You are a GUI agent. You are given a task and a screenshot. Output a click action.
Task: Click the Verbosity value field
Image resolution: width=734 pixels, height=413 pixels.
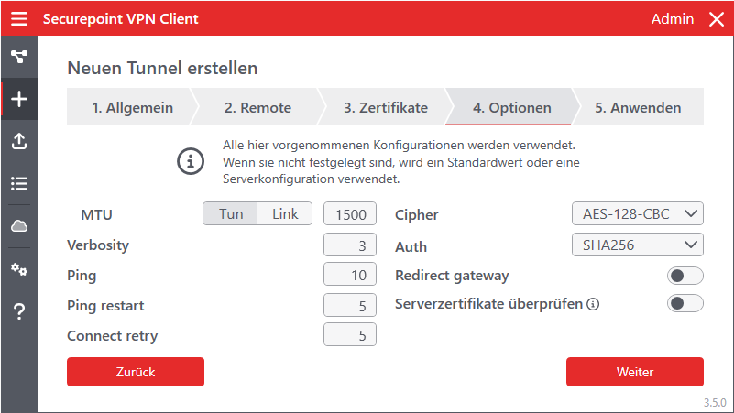pos(350,245)
